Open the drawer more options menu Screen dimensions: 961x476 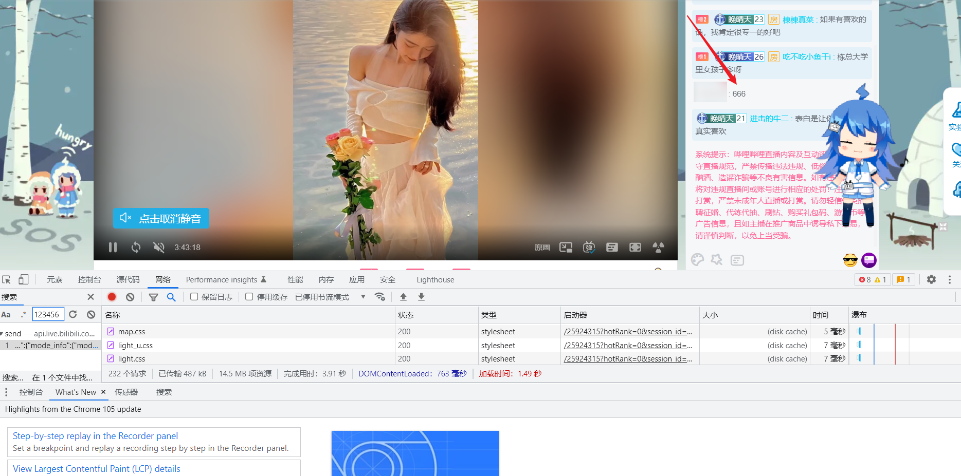pyautogui.click(x=6, y=392)
